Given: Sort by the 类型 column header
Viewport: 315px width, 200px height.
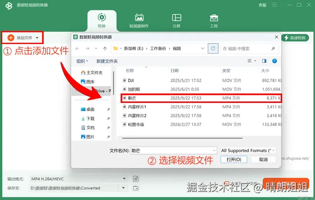Looking at the screenshot, I should [226, 71].
